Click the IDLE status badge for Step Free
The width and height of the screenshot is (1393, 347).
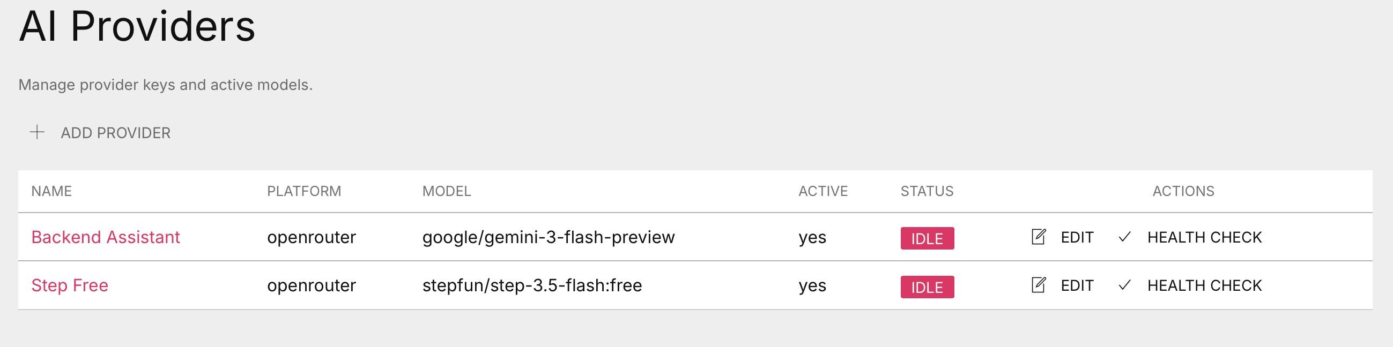tap(927, 287)
